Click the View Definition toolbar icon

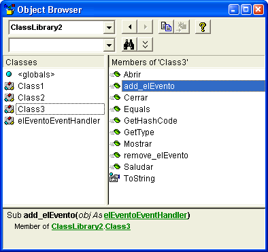click(x=182, y=27)
